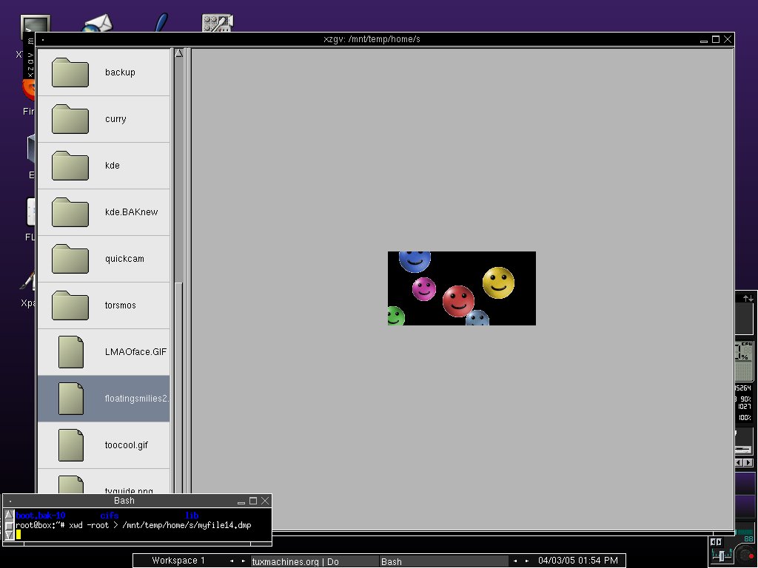Minimize the Bash window
This screenshot has height=568, width=758.
tap(241, 502)
